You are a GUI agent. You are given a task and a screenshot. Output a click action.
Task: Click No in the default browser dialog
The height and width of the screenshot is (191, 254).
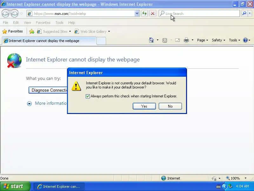point(170,106)
